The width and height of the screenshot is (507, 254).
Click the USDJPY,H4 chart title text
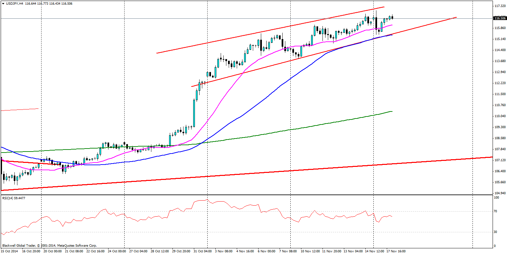pos(14,3)
